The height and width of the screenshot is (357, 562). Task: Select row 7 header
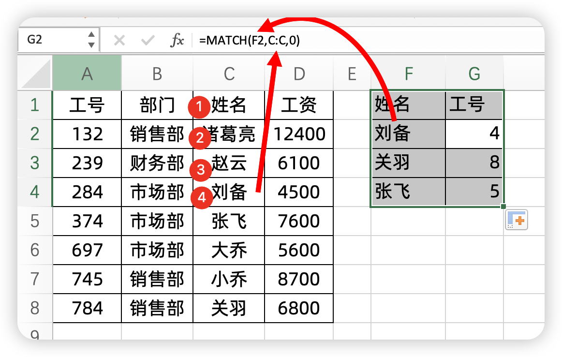pos(35,279)
